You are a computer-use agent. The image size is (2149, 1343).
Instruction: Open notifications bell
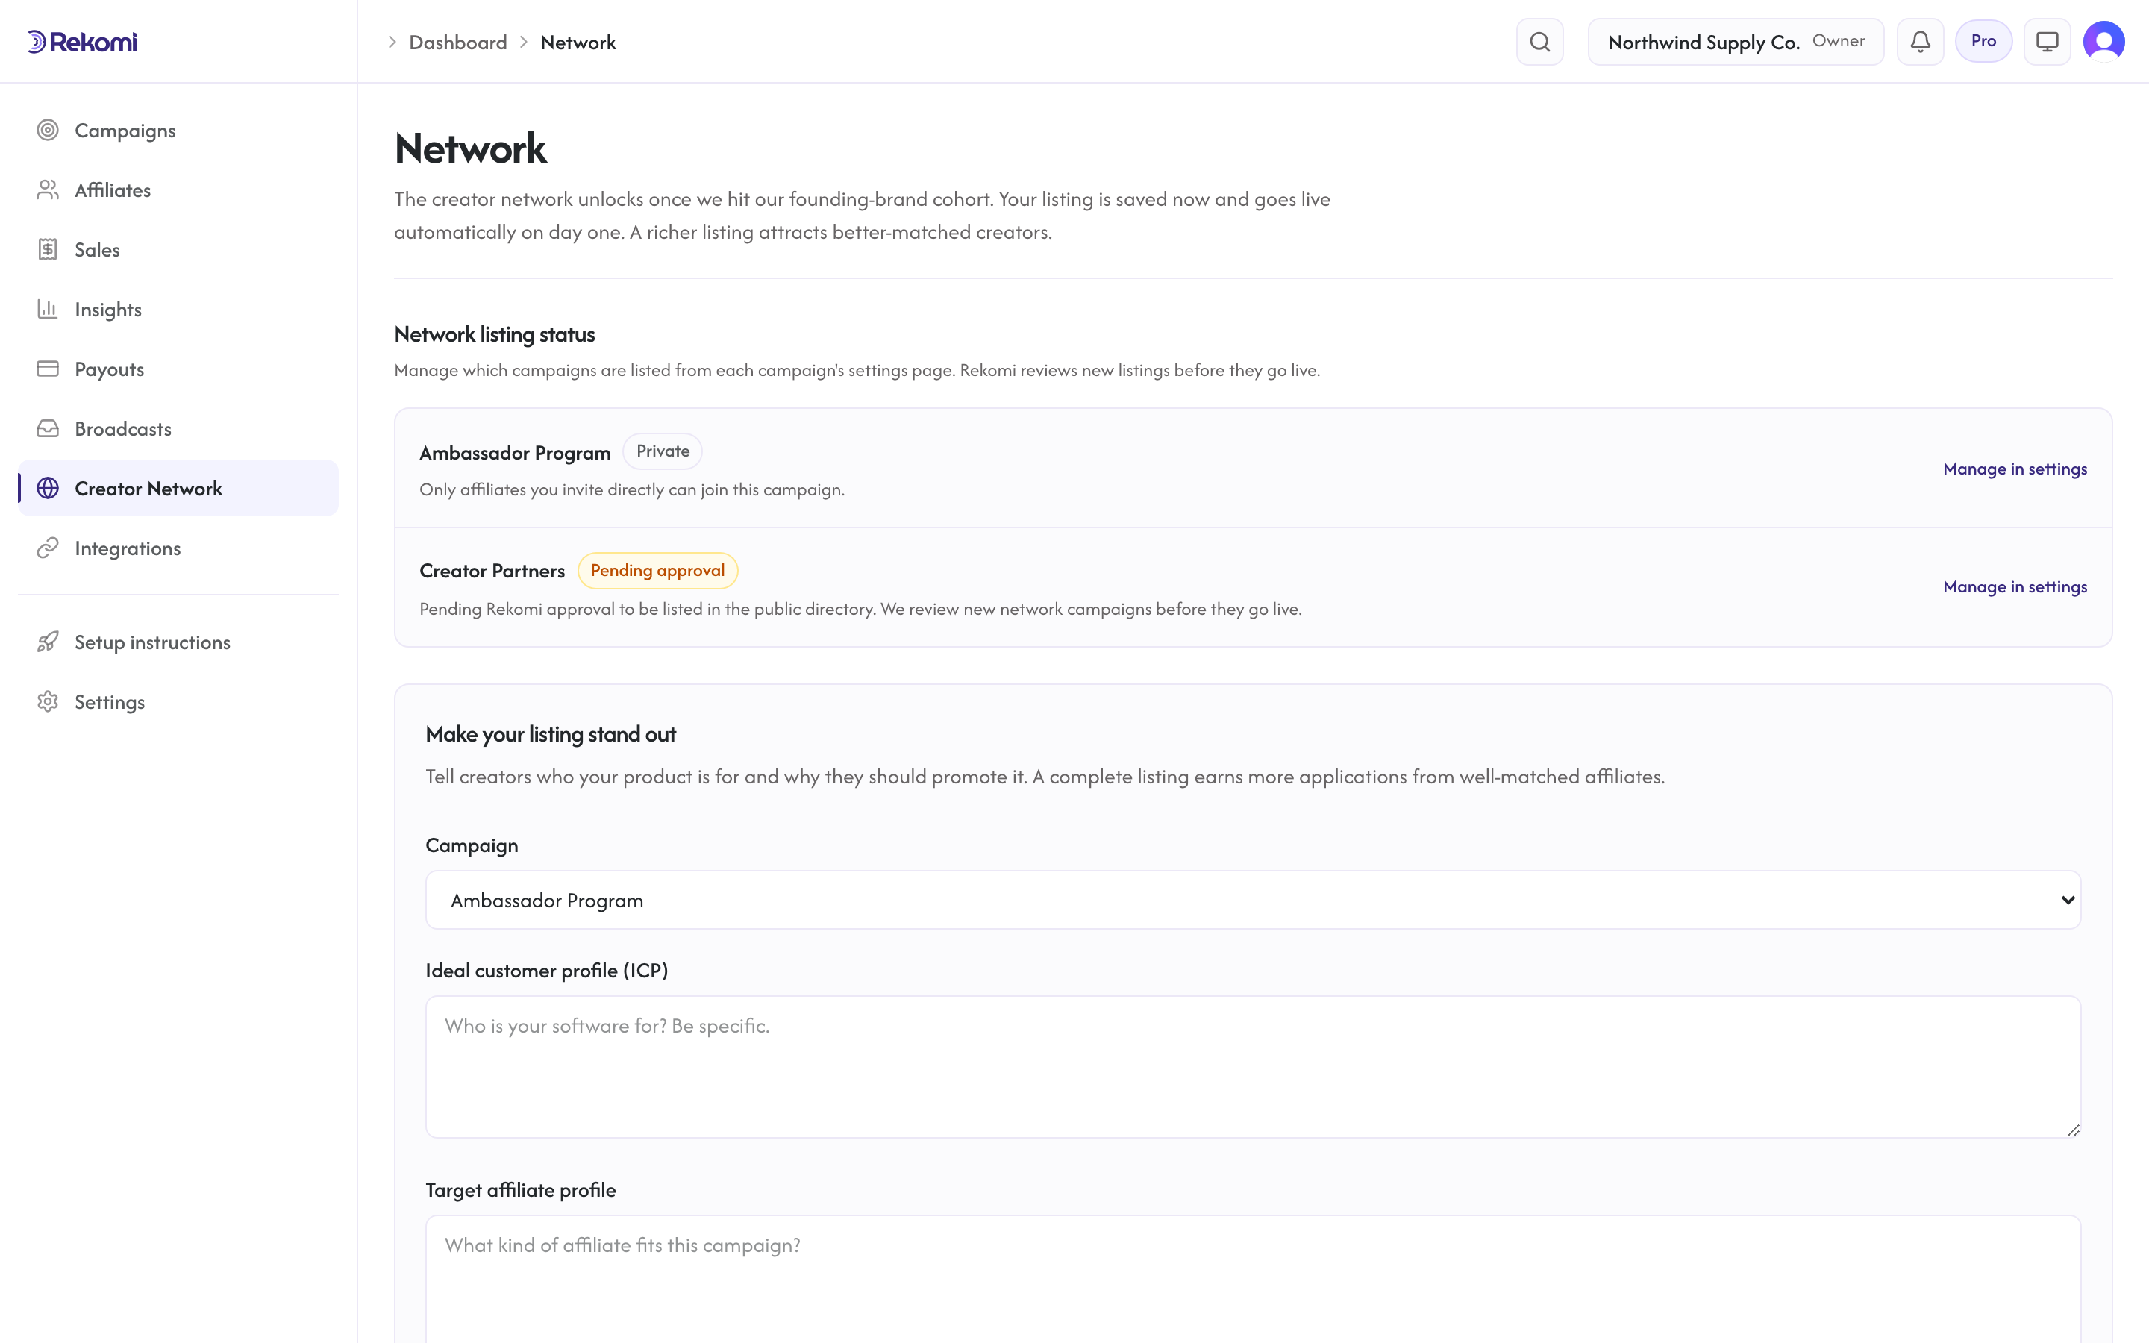tap(1920, 42)
